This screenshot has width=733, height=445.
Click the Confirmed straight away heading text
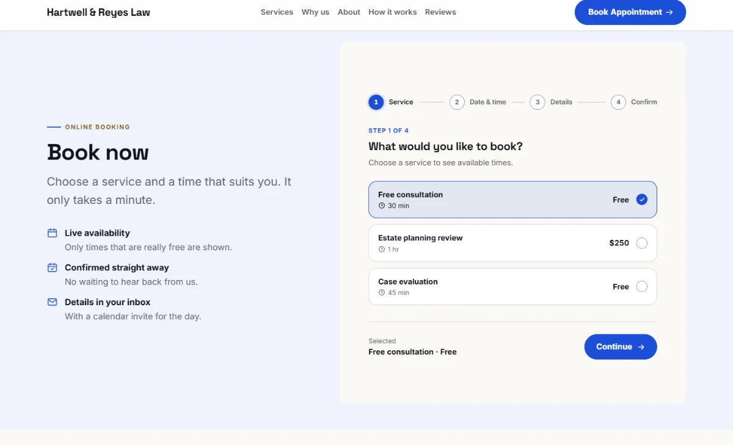click(x=117, y=267)
